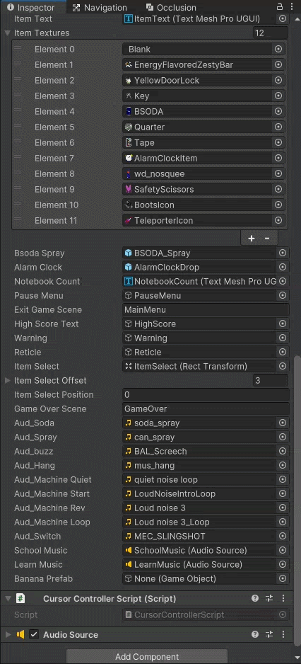Open object picker for Banana Prefab
Image resolution: width=301 pixels, height=664 pixels.
click(x=283, y=578)
